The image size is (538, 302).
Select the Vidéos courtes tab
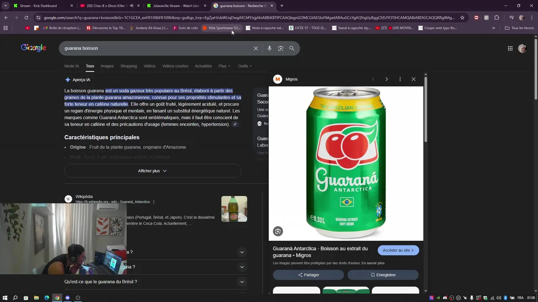point(175,66)
